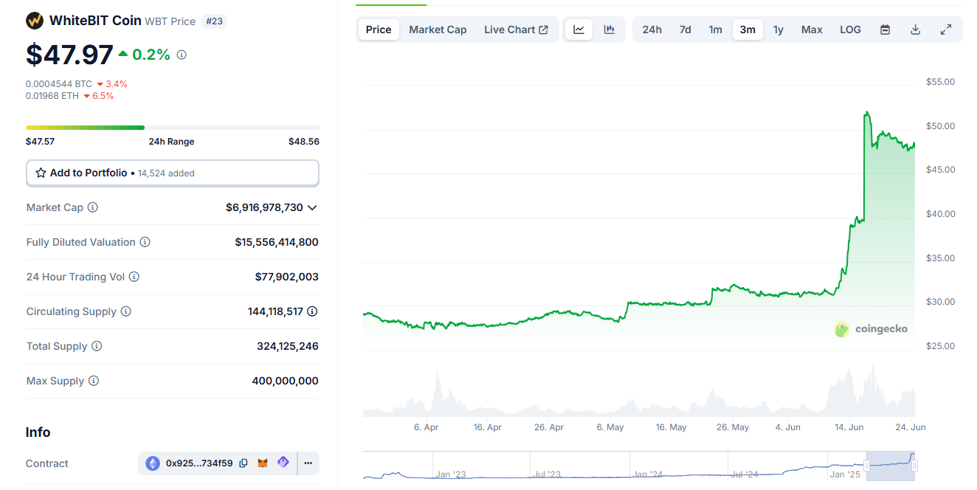
Task: Click the 0.0004544 BTC price text
Action: 59,84
